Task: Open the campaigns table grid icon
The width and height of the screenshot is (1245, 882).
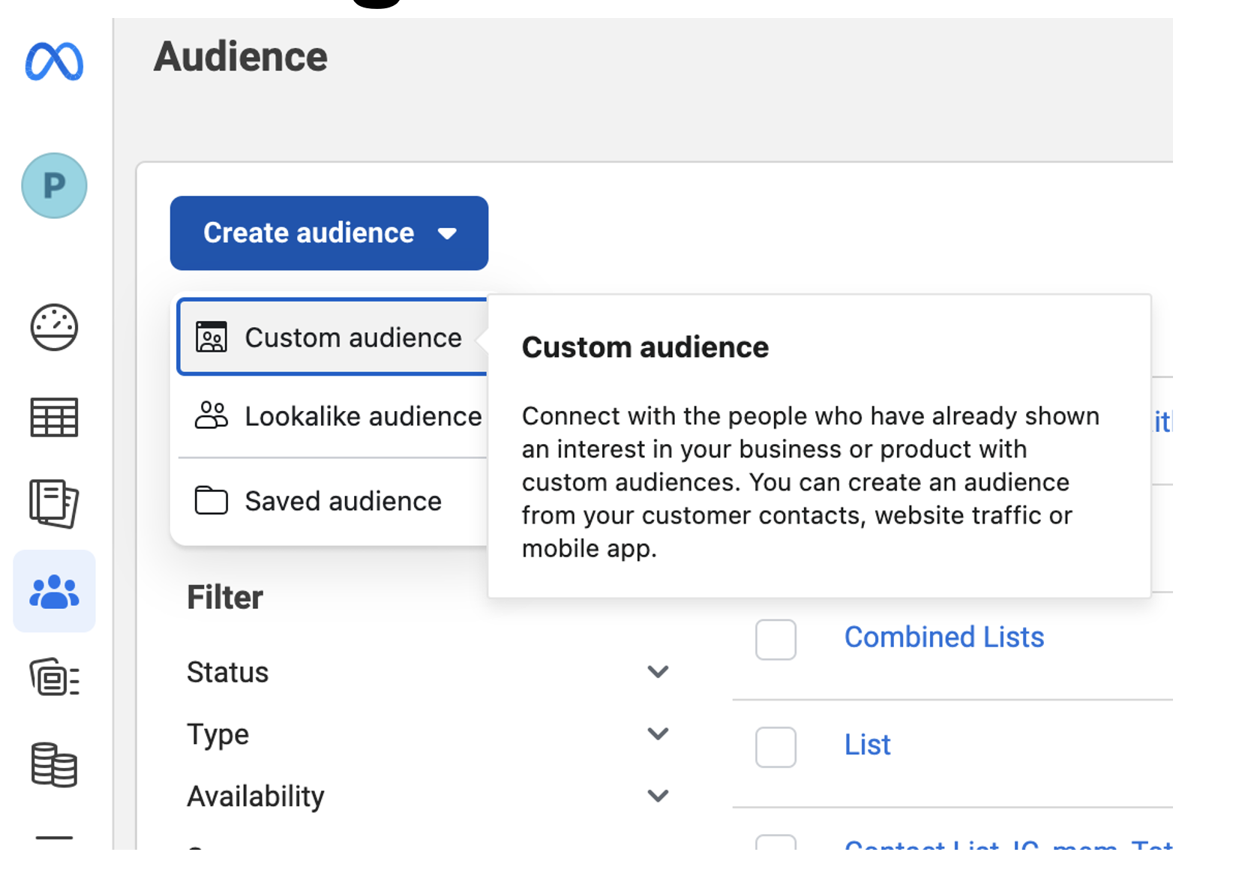Action: (54, 417)
